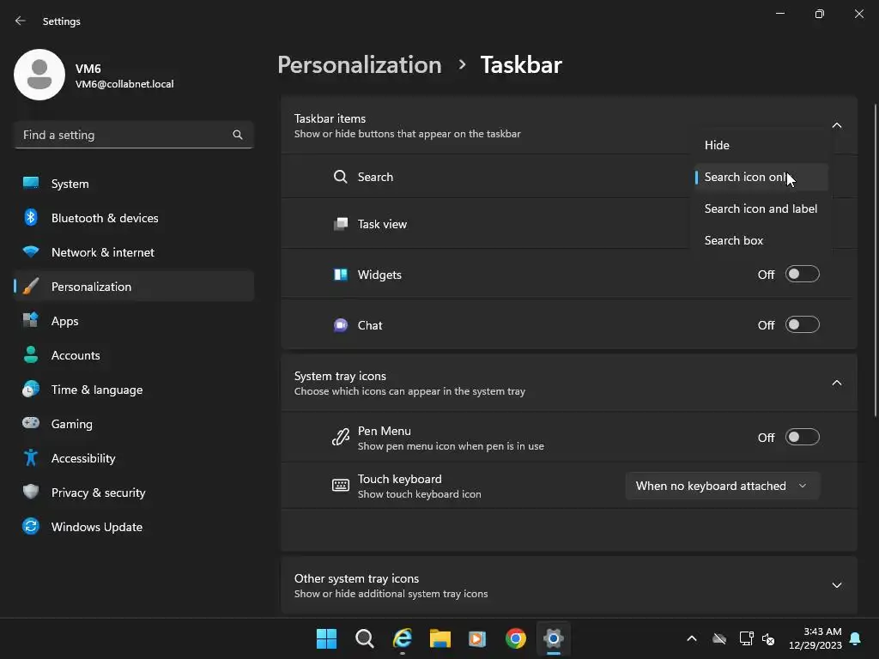
Task: Collapse the Taskbar items section
Action: pyautogui.click(x=837, y=125)
